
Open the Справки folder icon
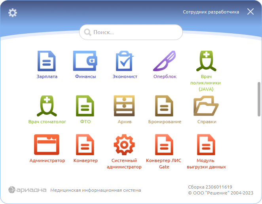pos(206,106)
